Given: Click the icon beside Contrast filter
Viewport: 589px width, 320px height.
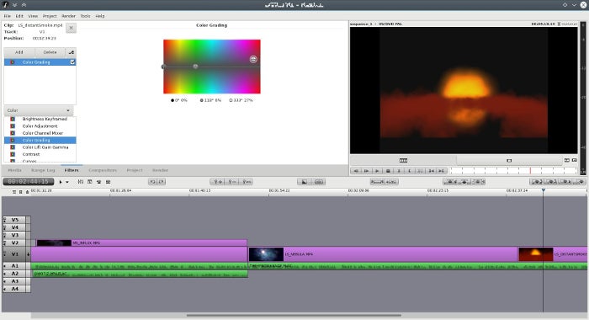Looking at the screenshot, I should coord(13,154).
